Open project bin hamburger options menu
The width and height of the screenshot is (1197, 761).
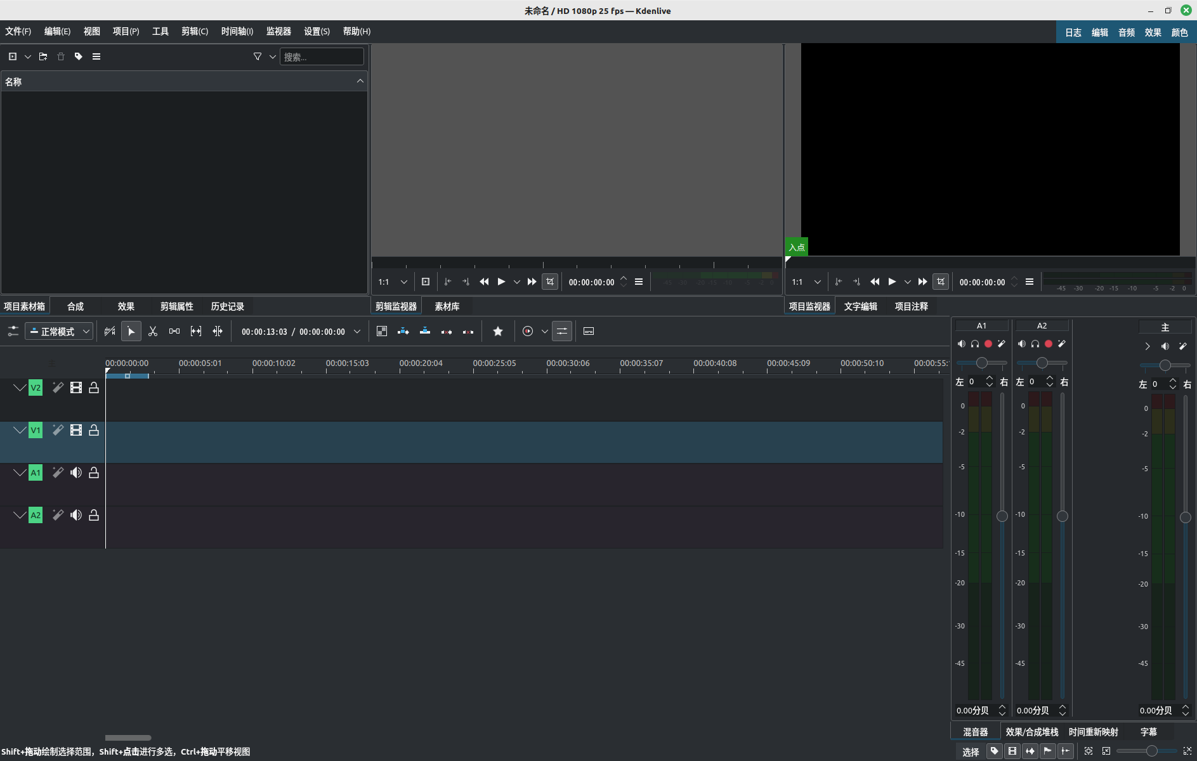point(96,56)
